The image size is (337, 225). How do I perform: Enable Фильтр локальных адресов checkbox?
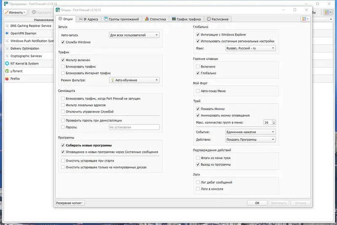(x=63, y=105)
